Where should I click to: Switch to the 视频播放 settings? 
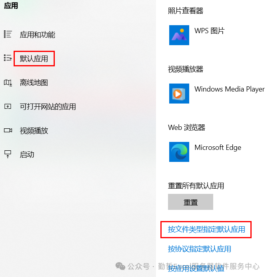[34, 131]
